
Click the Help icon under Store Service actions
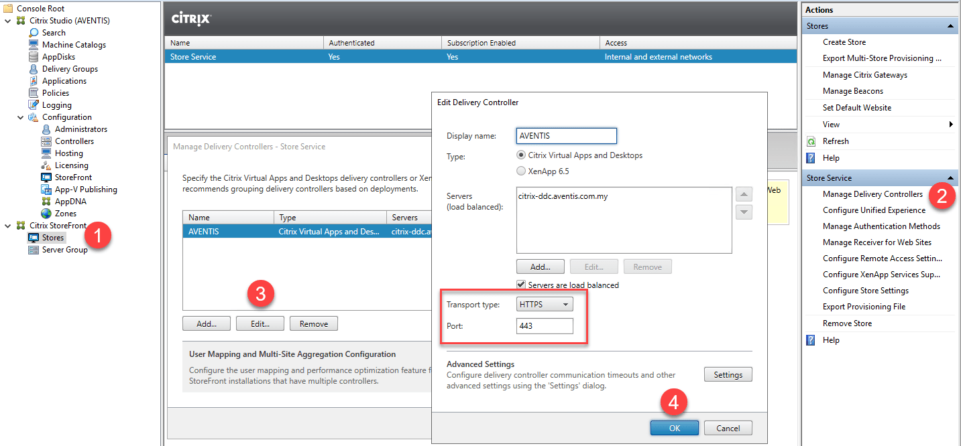pyautogui.click(x=810, y=340)
